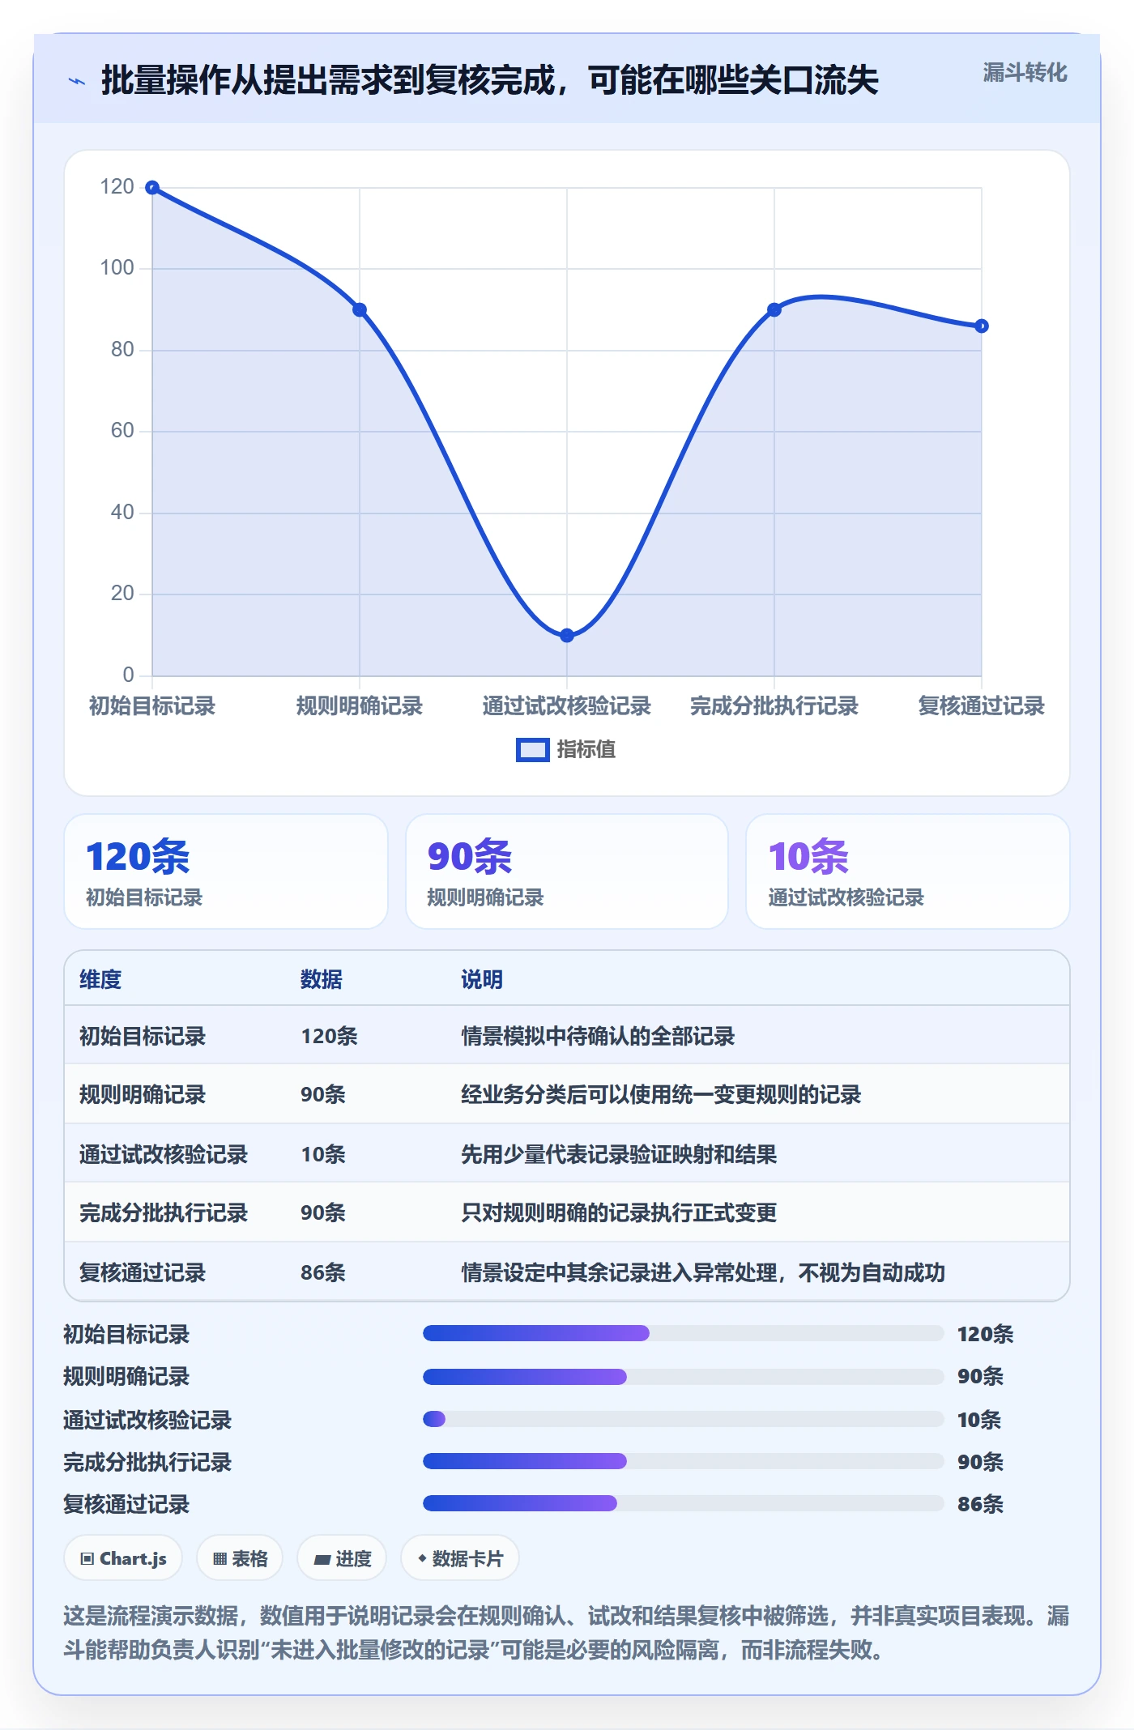Click the 维度 table column header
This screenshot has height=1730, width=1134.
pyautogui.click(x=100, y=979)
